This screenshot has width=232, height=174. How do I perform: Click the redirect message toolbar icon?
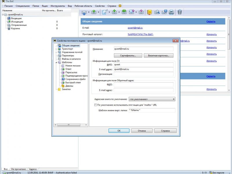[x=141, y=12]
